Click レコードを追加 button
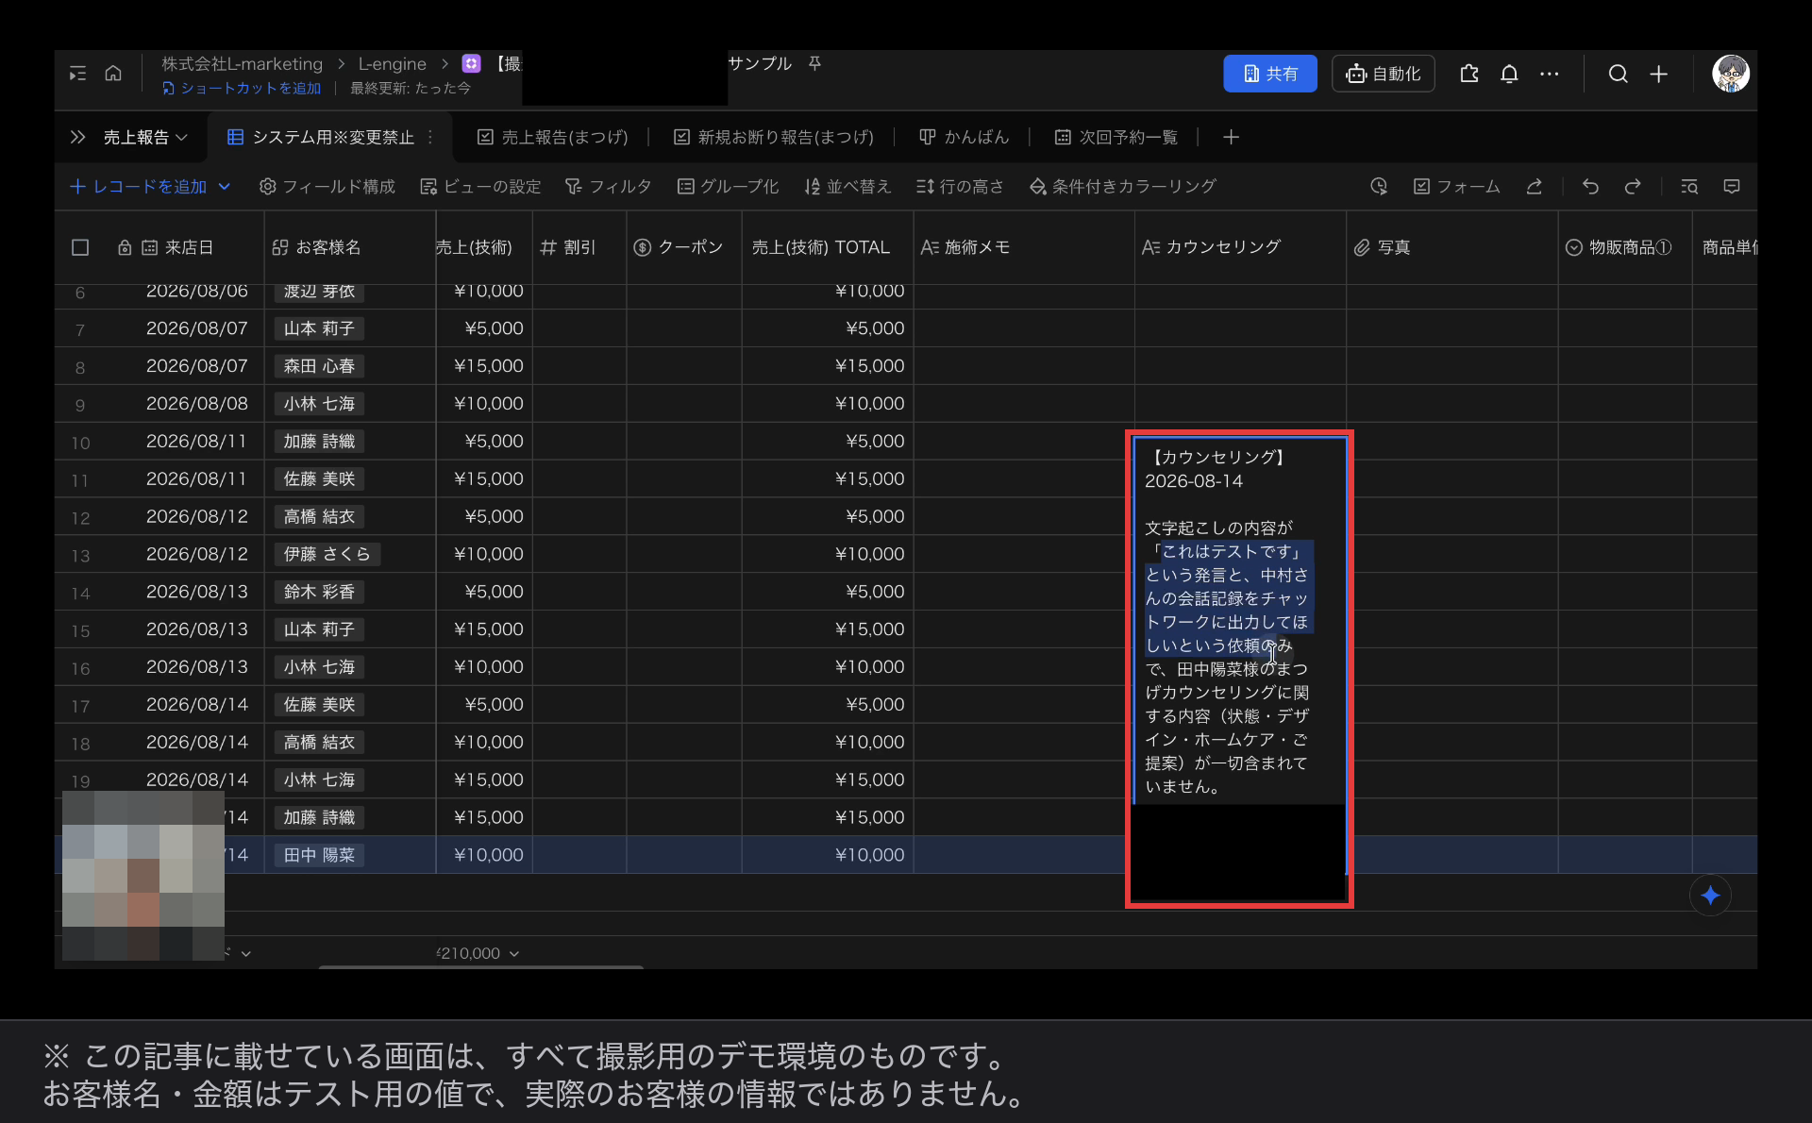This screenshot has height=1123, width=1812. [x=139, y=187]
